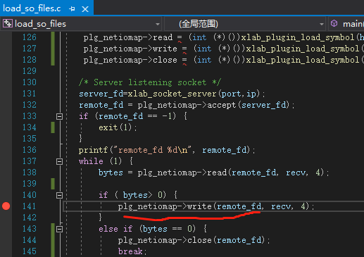Viewport: 364px width, 257px height.
Task: Click accept call on line 132
Action: click(221, 105)
